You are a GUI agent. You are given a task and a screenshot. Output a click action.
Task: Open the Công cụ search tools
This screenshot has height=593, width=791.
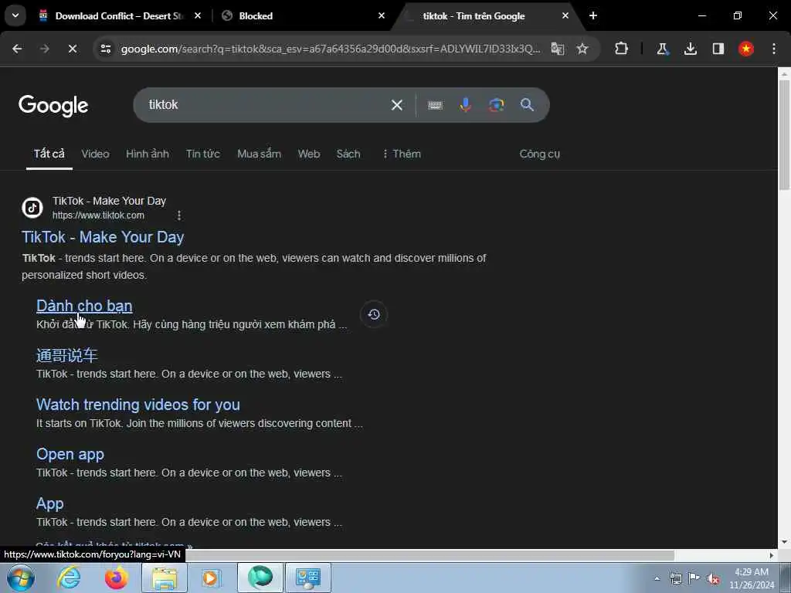[x=540, y=154]
